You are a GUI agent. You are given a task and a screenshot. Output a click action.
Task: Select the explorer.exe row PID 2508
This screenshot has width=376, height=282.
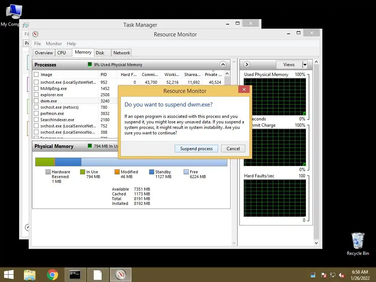[x=75, y=94]
